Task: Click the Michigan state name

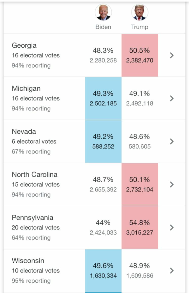Action: click(x=26, y=89)
